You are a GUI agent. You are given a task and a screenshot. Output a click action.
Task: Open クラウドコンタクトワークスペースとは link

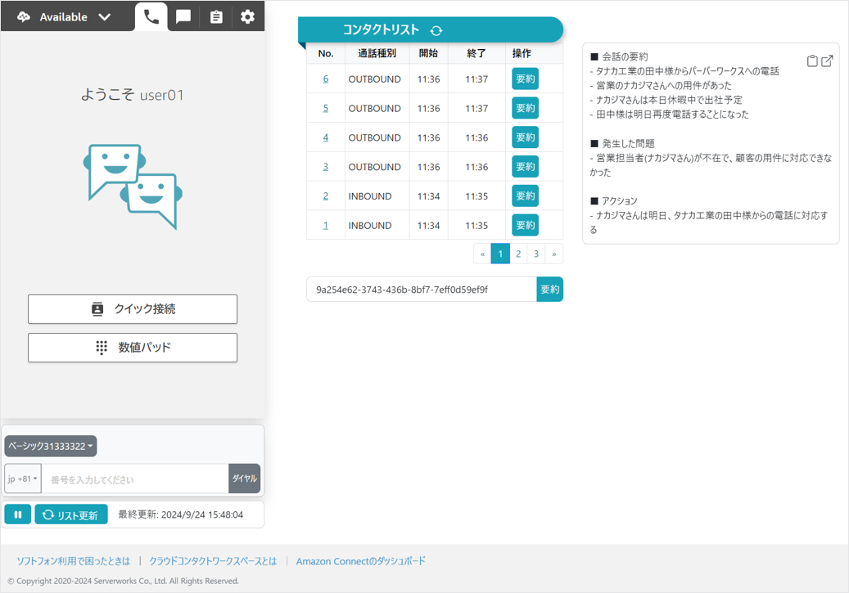coord(213,561)
